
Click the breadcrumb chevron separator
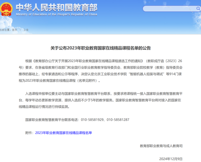[x=20, y=30]
